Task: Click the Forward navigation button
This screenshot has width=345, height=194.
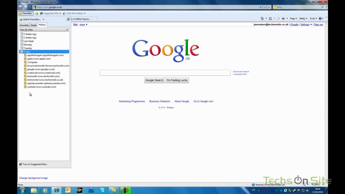Action: 26,7
